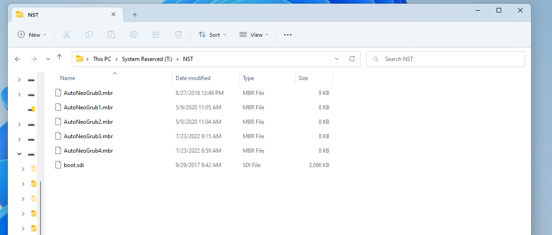
Task: Click the folder icon in address bar
Action: [x=80, y=59]
